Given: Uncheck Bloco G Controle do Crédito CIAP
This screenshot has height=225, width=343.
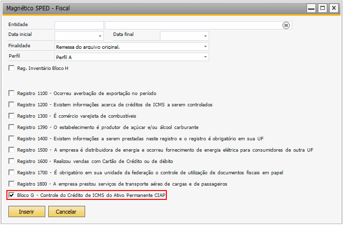Looking at the screenshot, I should click(11, 195).
